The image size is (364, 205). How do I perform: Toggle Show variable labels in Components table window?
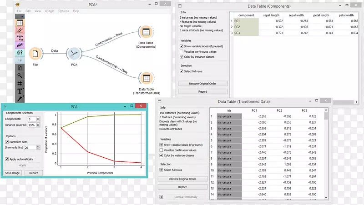(182, 46)
